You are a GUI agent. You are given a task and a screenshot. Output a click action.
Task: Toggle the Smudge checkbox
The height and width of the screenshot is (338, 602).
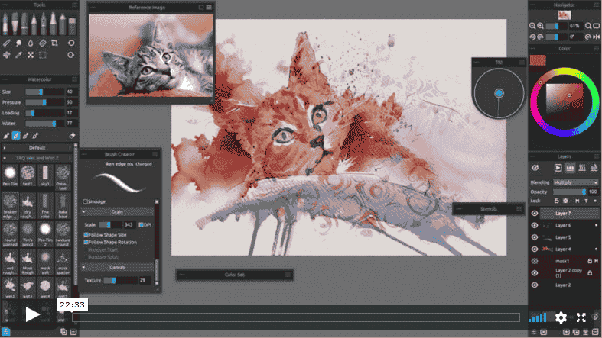85,201
